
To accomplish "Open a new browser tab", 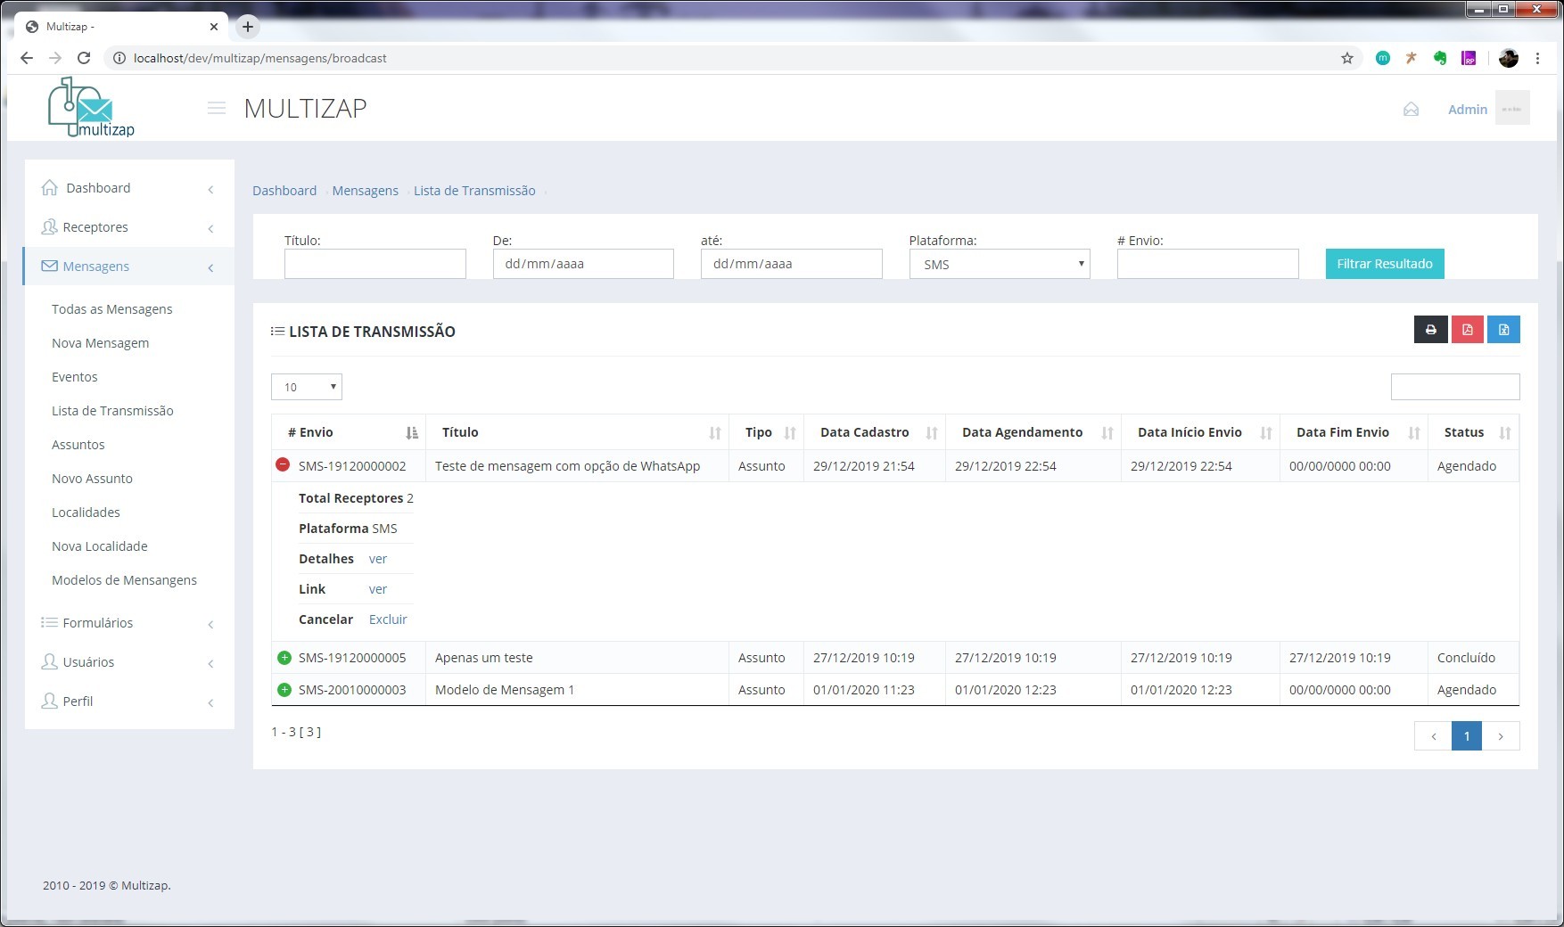I will [248, 27].
